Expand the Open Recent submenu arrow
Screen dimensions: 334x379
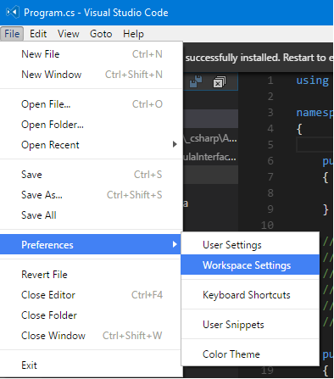tap(175, 144)
